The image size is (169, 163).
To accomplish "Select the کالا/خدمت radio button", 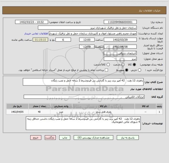I will click(108, 65).
